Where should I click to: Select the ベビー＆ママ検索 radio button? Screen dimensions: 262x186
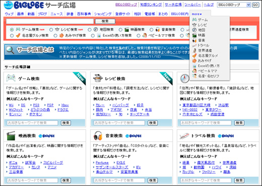coord(139,36)
